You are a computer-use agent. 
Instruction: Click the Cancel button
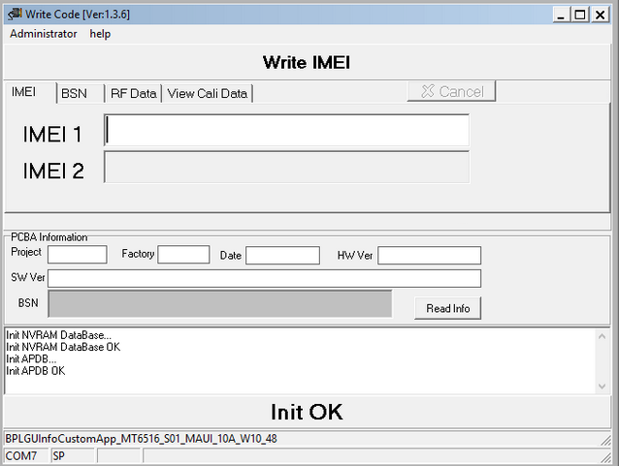pos(451,91)
